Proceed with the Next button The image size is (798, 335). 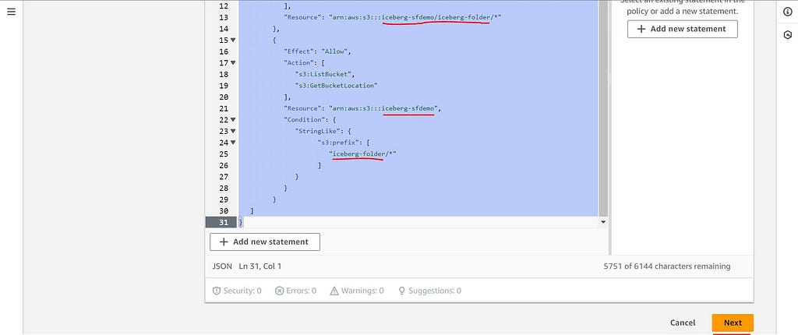coord(733,323)
